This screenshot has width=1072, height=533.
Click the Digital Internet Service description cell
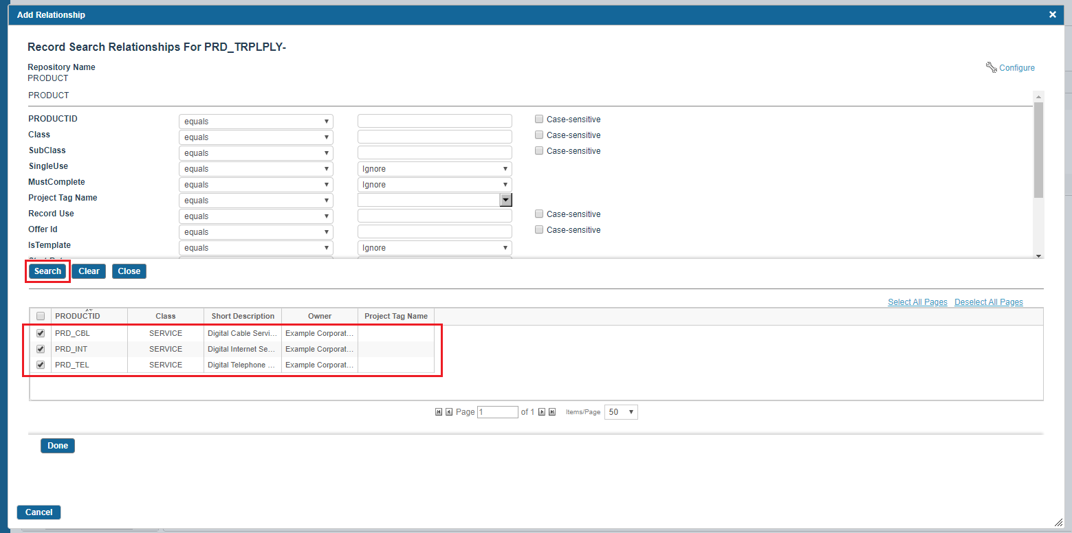pyautogui.click(x=243, y=349)
